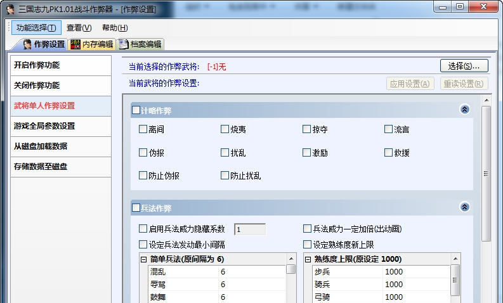Screen dimensions: 503x303
Task: Tick 启用兵法威力隐藏系数 checkbox
Action: pyautogui.click(x=143, y=229)
